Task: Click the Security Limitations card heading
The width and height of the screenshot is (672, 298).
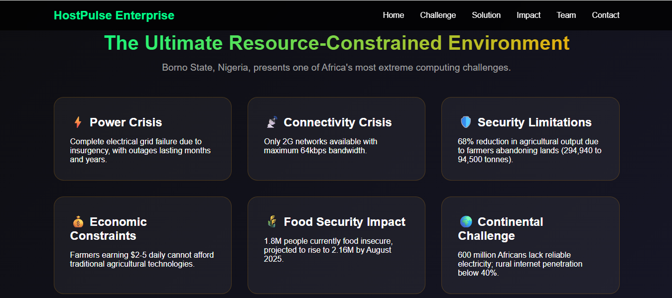Action: 534,122
